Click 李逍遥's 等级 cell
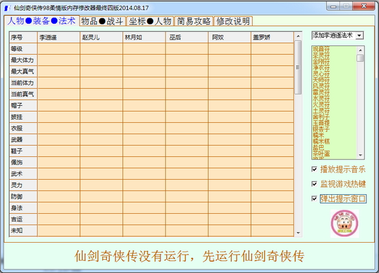 click(58, 49)
